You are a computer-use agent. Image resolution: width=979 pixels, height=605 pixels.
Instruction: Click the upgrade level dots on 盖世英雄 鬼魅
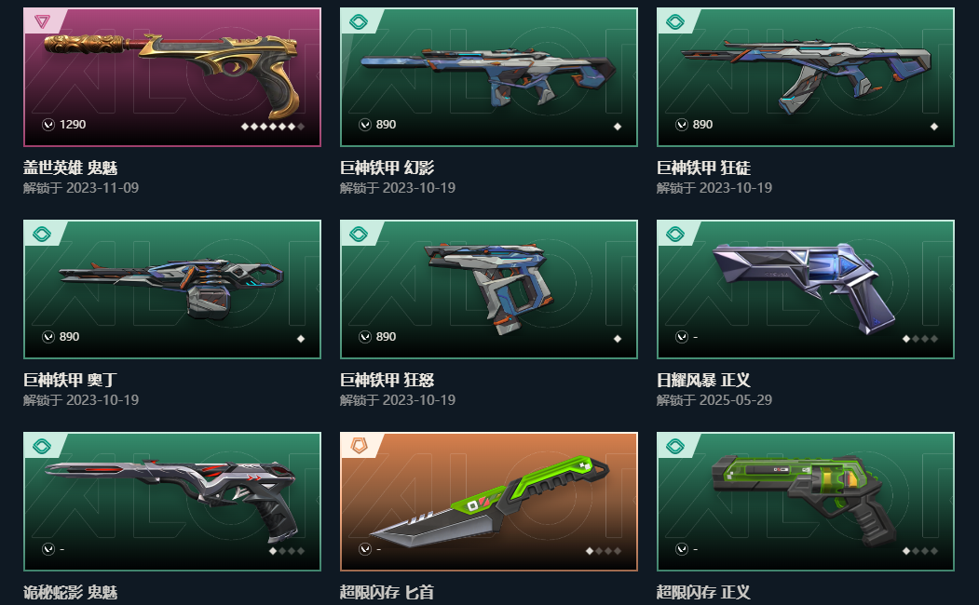273,127
